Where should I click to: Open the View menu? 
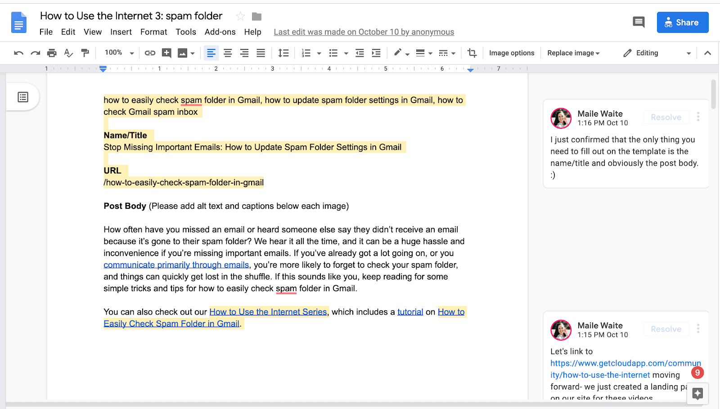pos(93,32)
